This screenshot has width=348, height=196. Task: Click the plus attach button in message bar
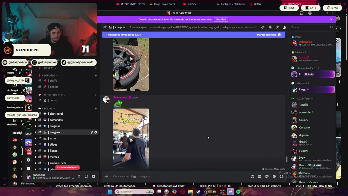(x=107, y=176)
